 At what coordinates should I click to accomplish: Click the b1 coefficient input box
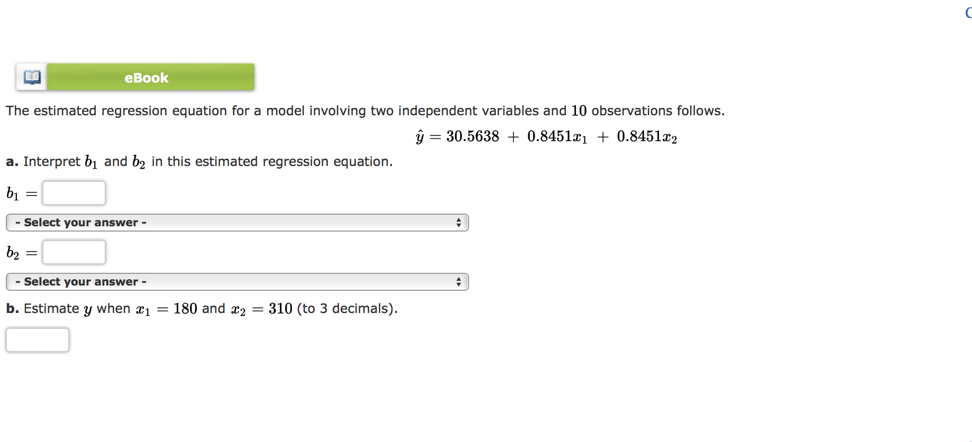pyautogui.click(x=74, y=192)
